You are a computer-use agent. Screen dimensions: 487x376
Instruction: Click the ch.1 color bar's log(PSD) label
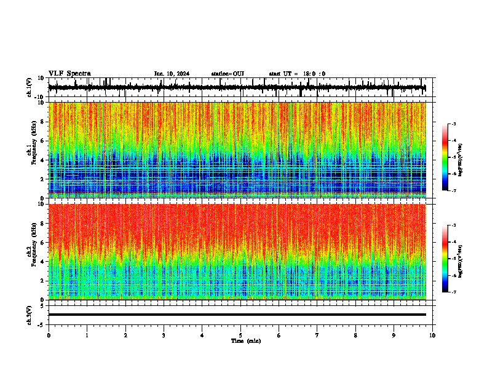click(460, 160)
